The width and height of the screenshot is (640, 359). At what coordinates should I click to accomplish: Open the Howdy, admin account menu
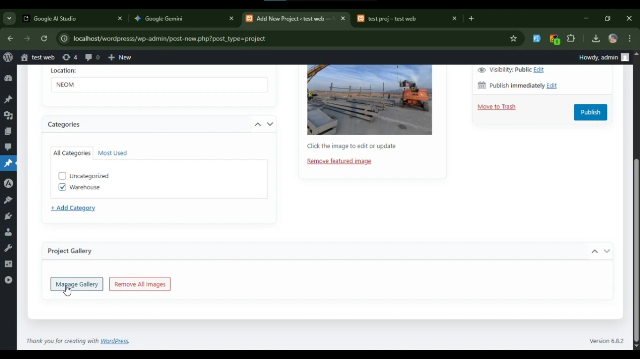(x=604, y=57)
